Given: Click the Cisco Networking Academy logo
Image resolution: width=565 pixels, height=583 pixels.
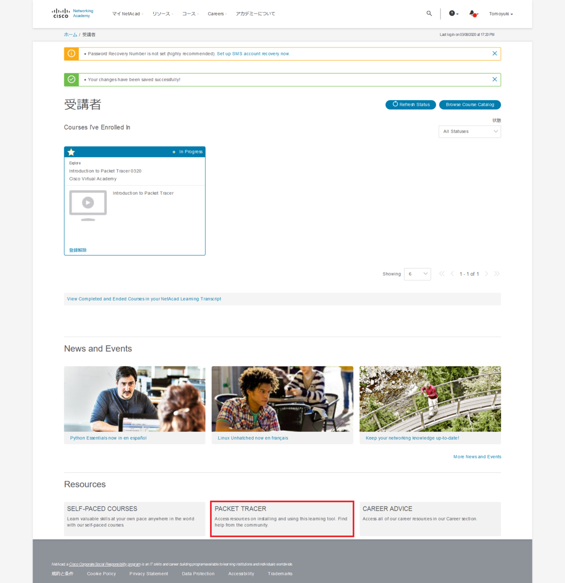Looking at the screenshot, I should [72, 14].
